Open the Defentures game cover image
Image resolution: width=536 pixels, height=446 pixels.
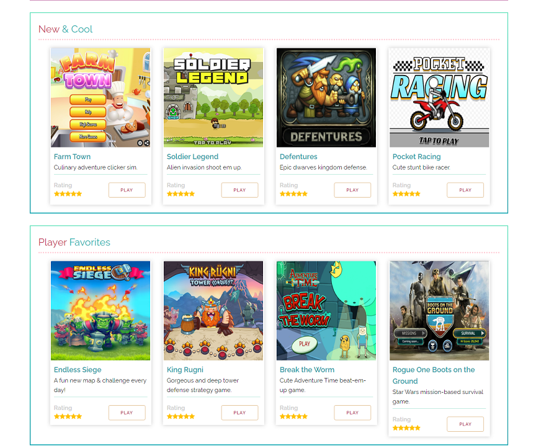tap(326, 98)
